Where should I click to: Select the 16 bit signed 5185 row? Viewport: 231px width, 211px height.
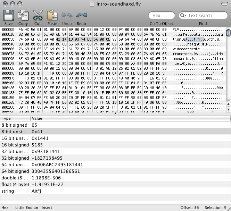[115, 145]
